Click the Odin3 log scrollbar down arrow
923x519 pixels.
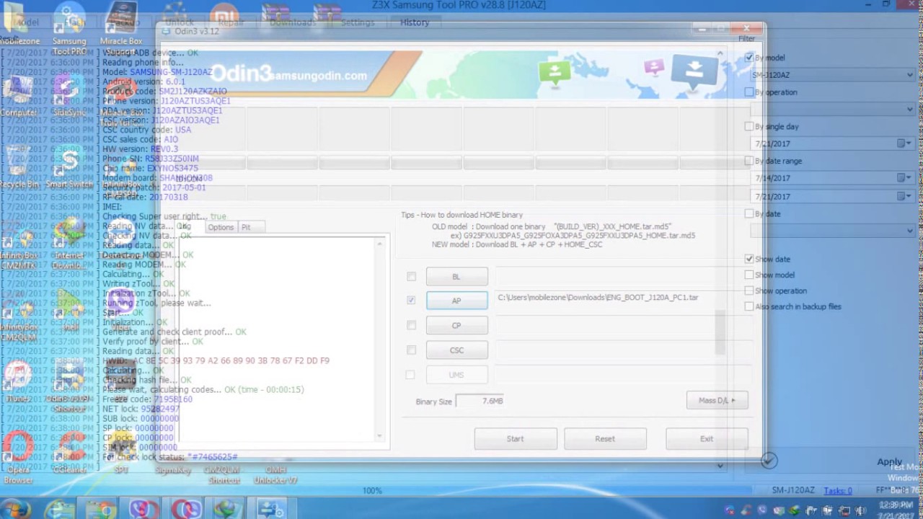click(380, 435)
